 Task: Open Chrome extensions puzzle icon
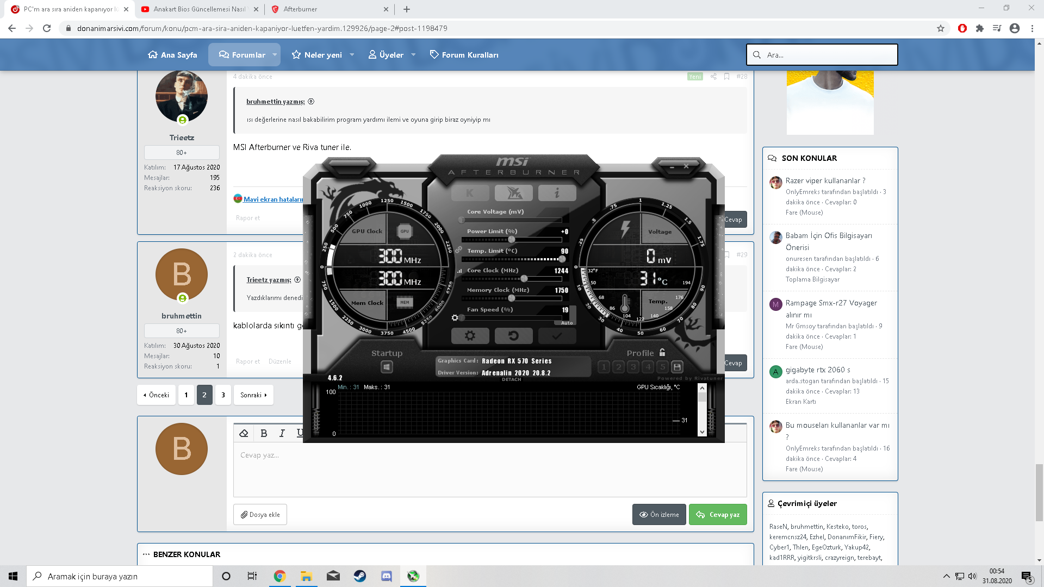pyautogui.click(x=980, y=28)
